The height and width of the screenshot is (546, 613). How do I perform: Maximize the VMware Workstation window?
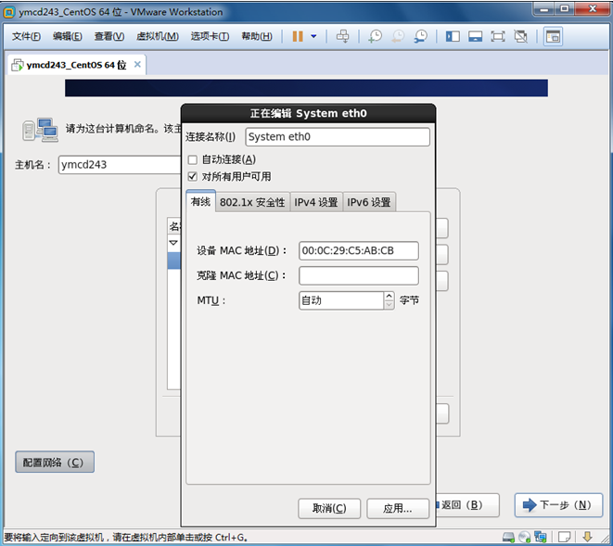(x=564, y=9)
